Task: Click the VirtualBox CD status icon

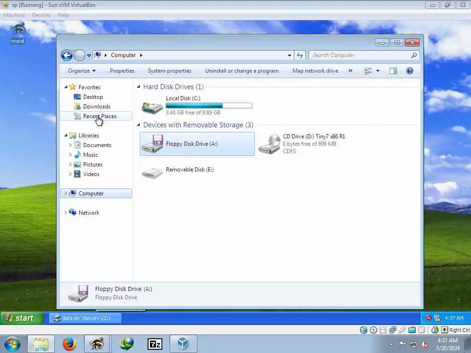Action: [373, 330]
